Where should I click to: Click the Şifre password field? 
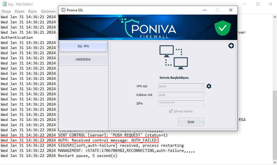181,103
